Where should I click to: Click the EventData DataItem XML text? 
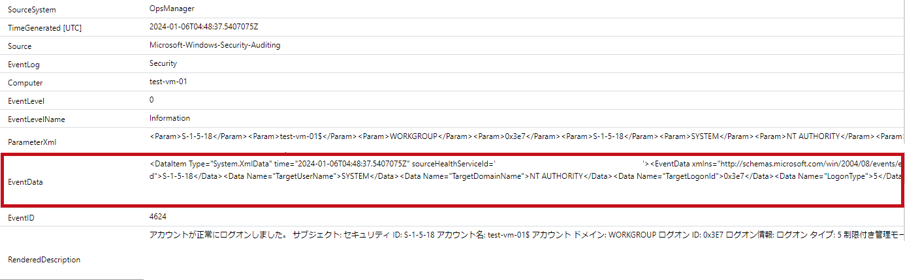click(x=527, y=170)
